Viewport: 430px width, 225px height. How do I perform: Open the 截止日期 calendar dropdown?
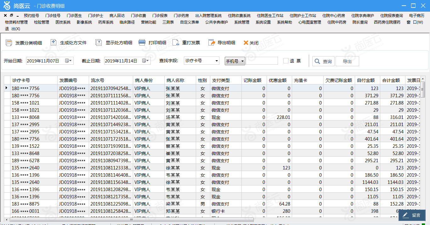pyautogui.click(x=146, y=61)
